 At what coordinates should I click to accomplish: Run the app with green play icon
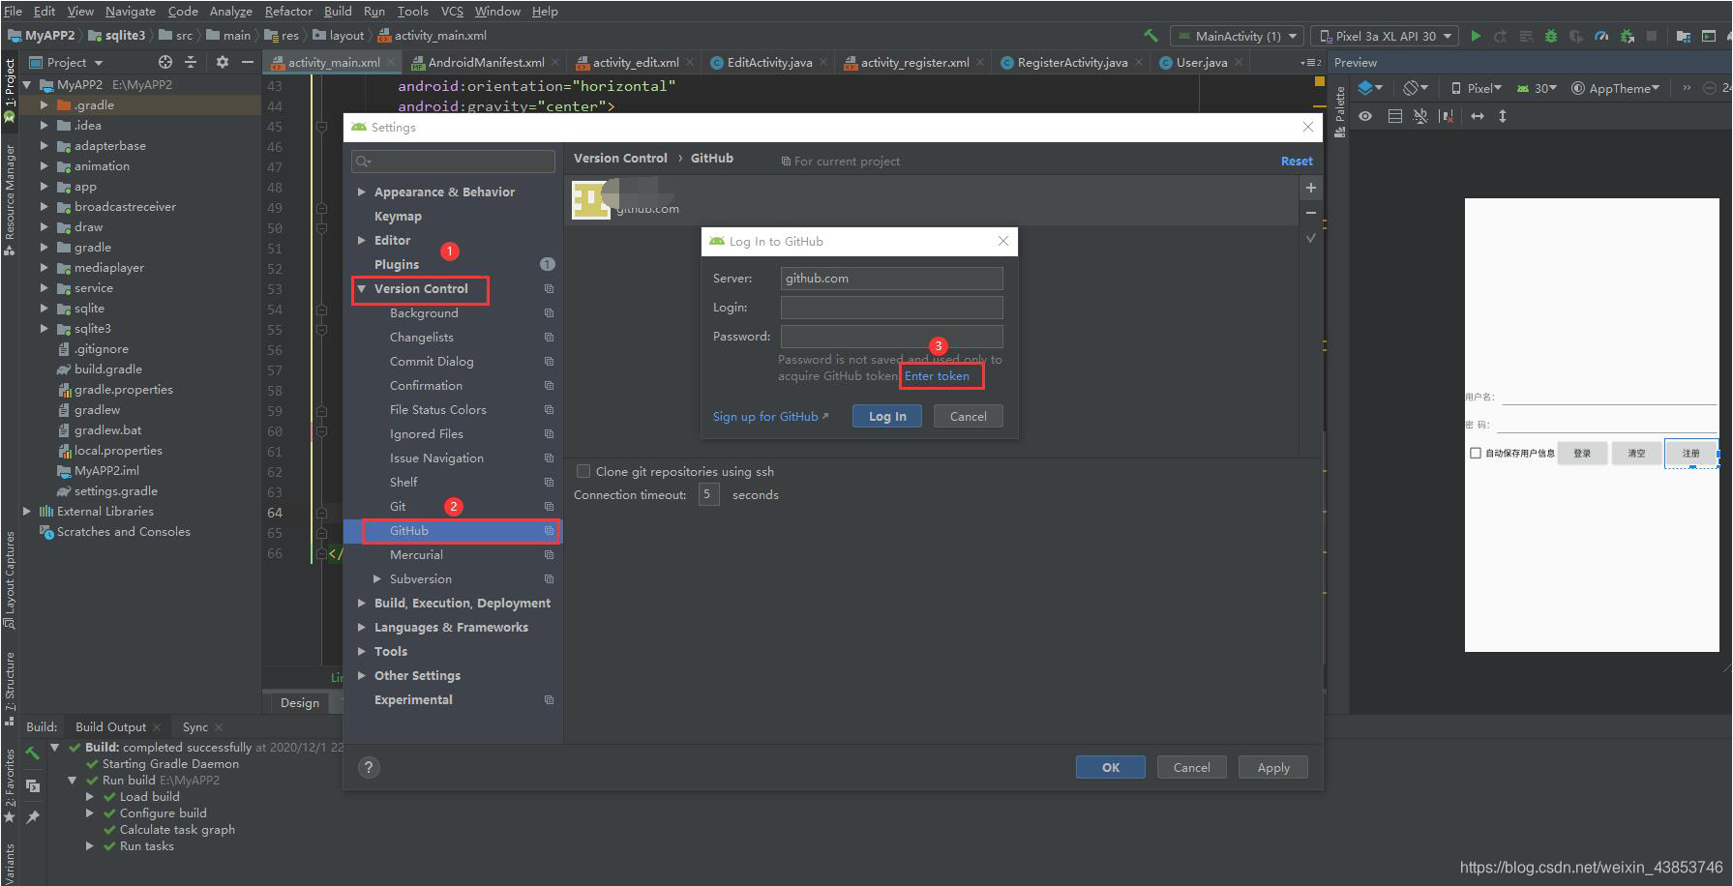click(x=1476, y=36)
